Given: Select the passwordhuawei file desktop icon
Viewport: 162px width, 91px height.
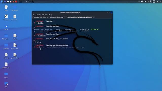Looking at the screenshot, I should pyautogui.click(x=15, y=17).
